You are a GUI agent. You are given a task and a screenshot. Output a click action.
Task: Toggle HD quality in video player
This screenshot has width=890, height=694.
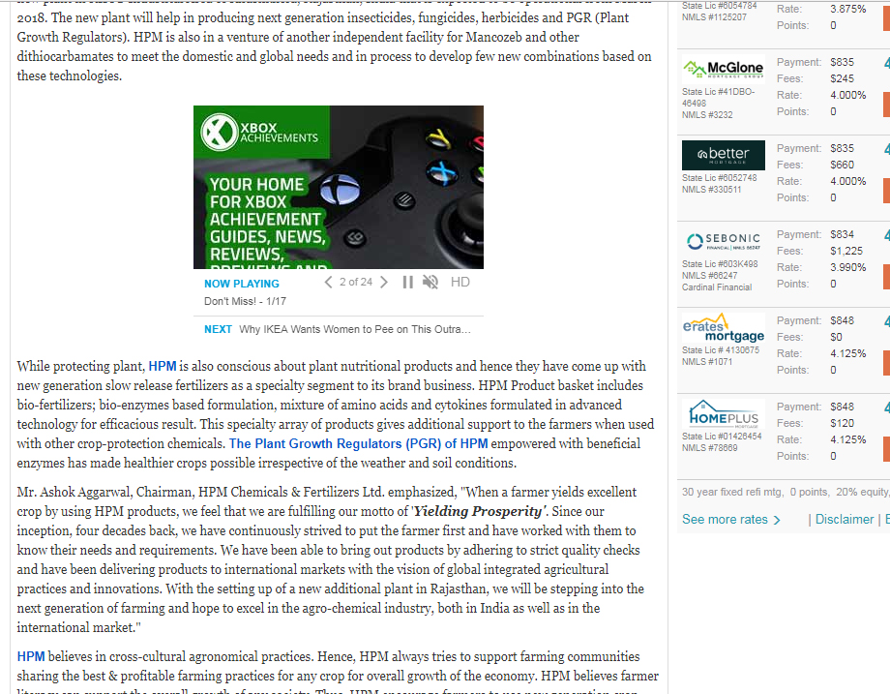click(x=460, y=283)
